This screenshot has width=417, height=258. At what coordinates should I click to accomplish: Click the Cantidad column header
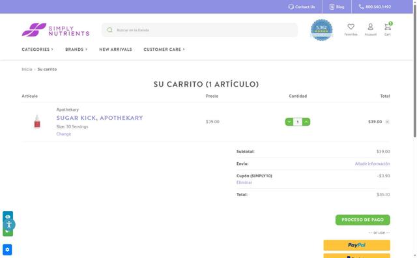(298, 96)
